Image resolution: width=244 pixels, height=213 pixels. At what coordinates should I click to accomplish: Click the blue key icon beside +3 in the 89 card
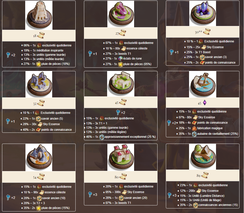click(169, 195)
